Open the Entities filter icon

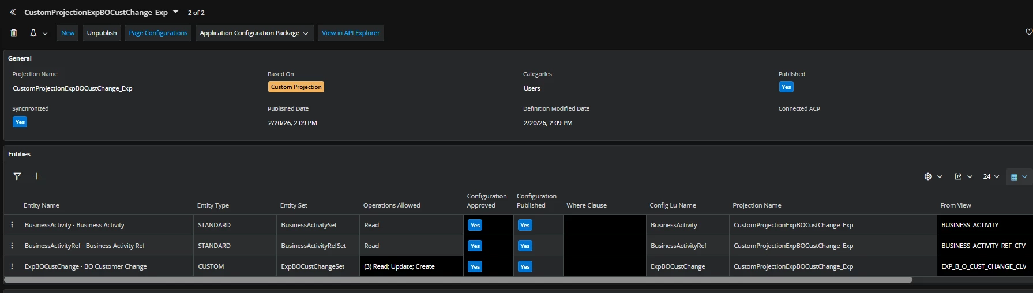[x=17, y=176]
